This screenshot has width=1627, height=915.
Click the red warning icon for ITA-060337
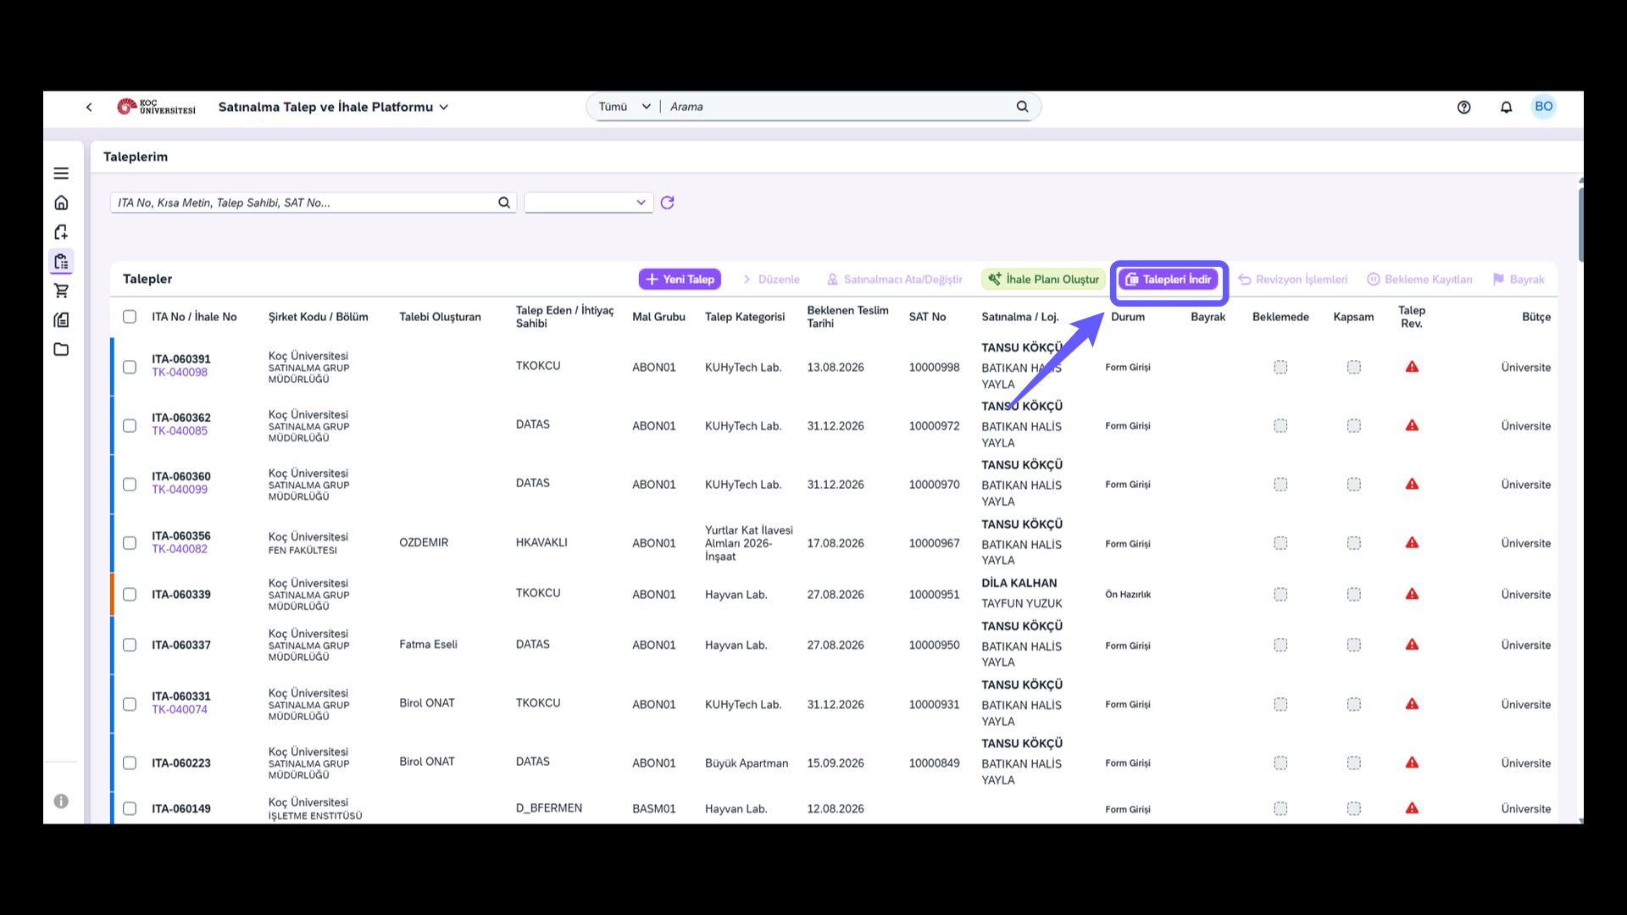click(x=1412, y=645)
